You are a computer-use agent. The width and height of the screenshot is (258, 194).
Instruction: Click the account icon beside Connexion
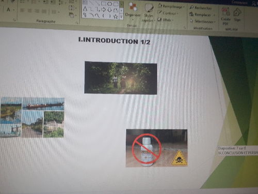pos(254,3)
